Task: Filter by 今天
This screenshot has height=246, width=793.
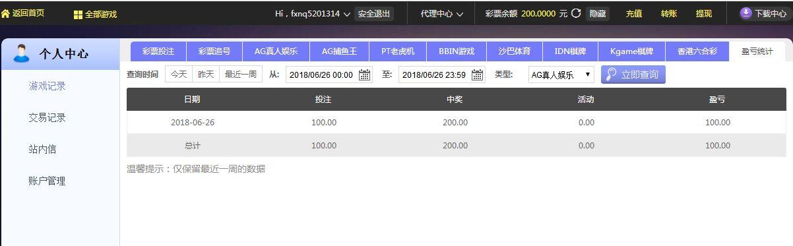Action: (179, 75)
